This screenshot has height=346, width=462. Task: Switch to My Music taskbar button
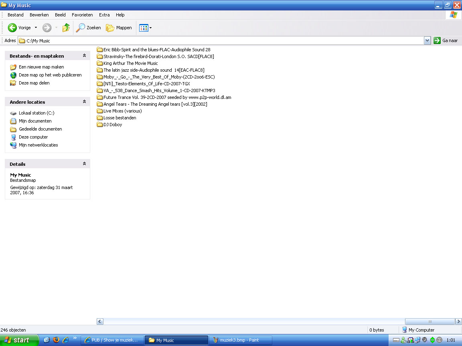176,340
